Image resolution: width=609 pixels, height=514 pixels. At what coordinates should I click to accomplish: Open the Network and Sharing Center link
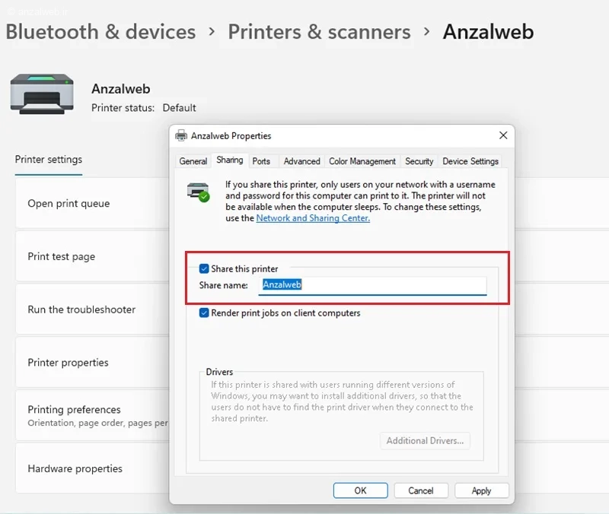coord(313,218)
